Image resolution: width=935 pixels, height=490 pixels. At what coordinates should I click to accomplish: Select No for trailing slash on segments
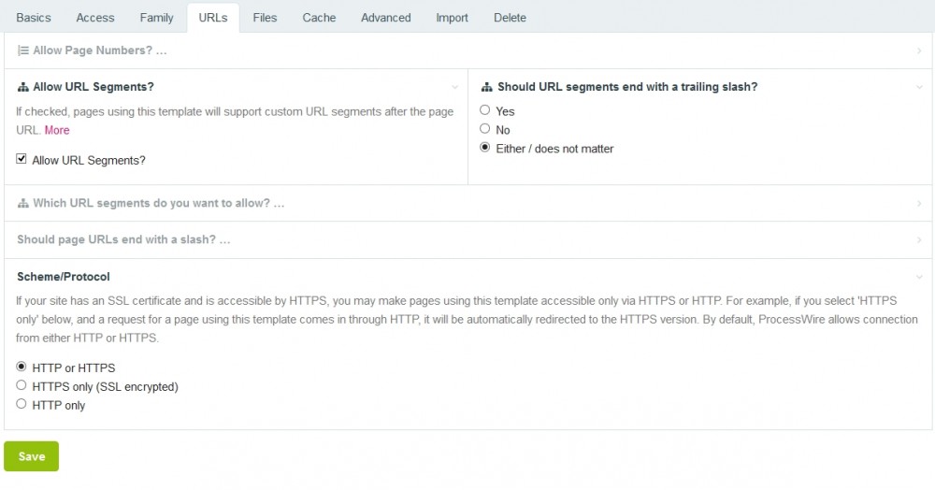point(485,129)
